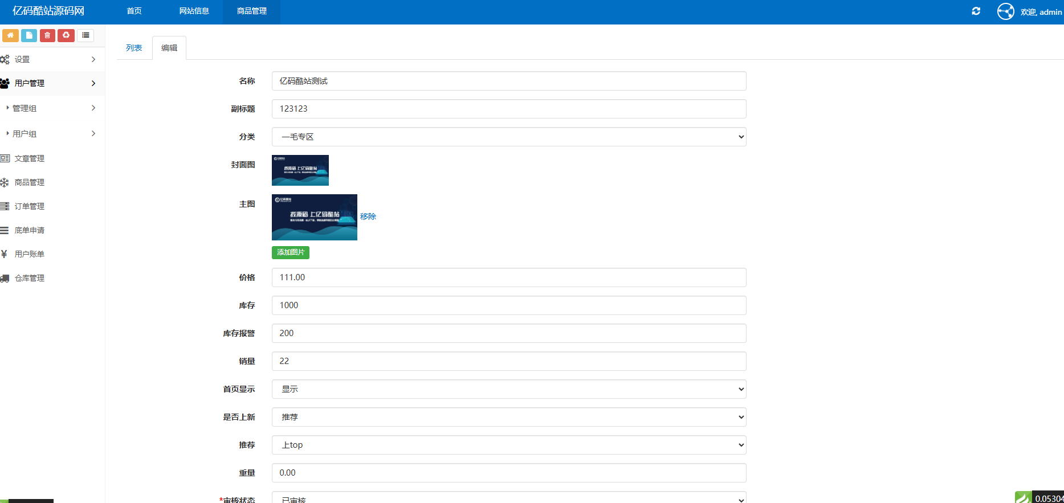Click the green 添加图片 button

point(291,252)
